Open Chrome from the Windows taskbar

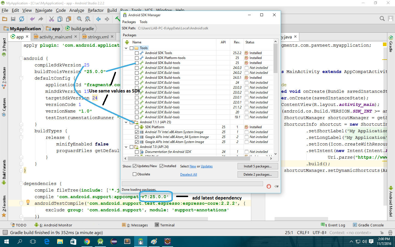click(x=87, y=242)
